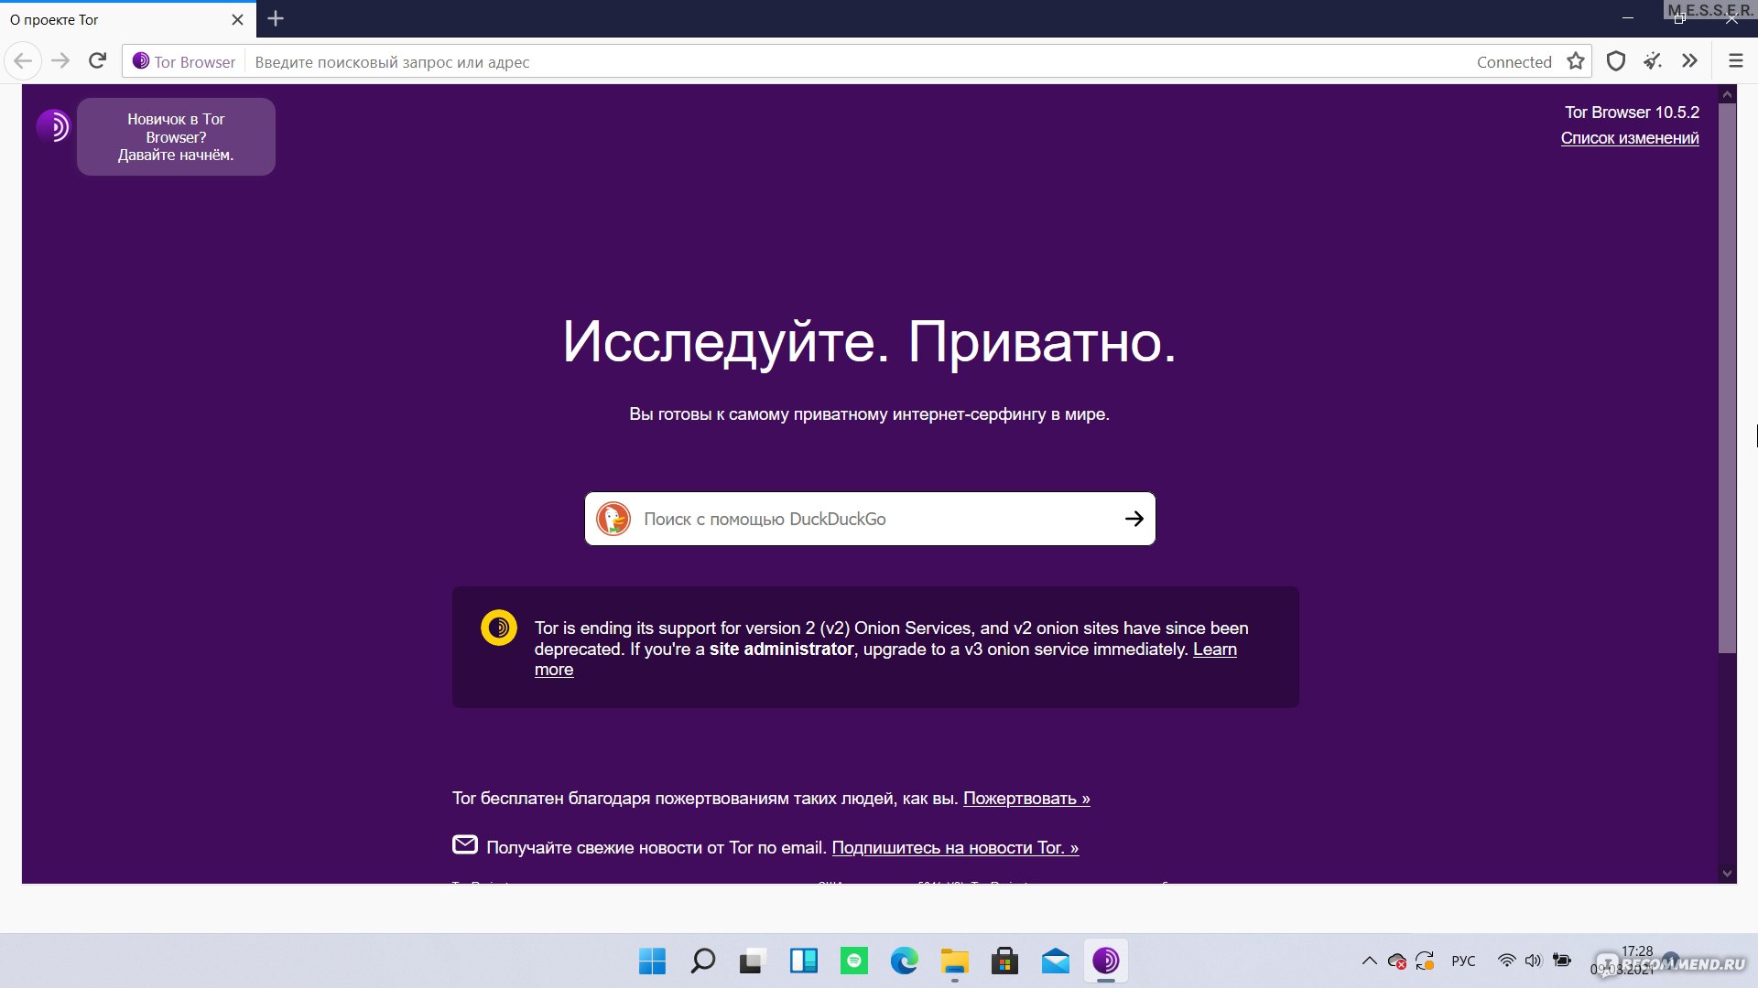
Task: Click the Tor Browser onion icon
Action: (x=140, y=61)
